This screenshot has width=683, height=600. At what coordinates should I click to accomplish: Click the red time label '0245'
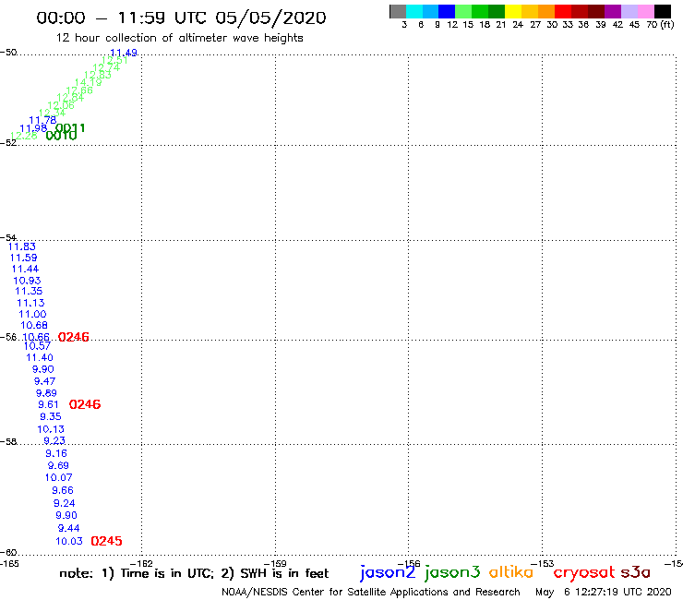point(106,541)
